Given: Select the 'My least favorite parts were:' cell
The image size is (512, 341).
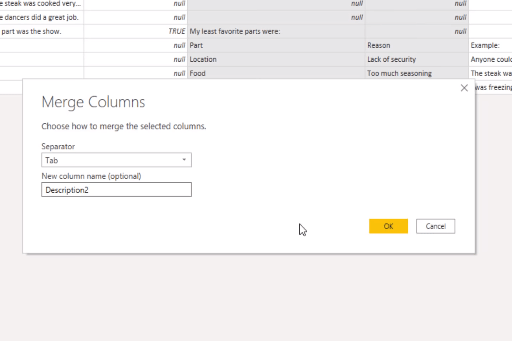Looking at the screenshot, I should pyautogui.click(x=276, y=31).
